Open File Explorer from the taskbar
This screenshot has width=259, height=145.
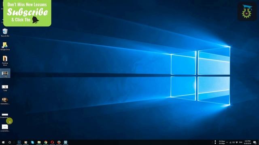(39, 142)
